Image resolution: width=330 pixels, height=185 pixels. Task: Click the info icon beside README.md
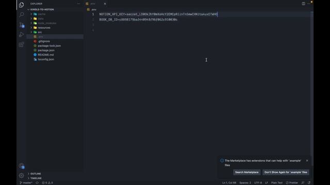point(35,55)
